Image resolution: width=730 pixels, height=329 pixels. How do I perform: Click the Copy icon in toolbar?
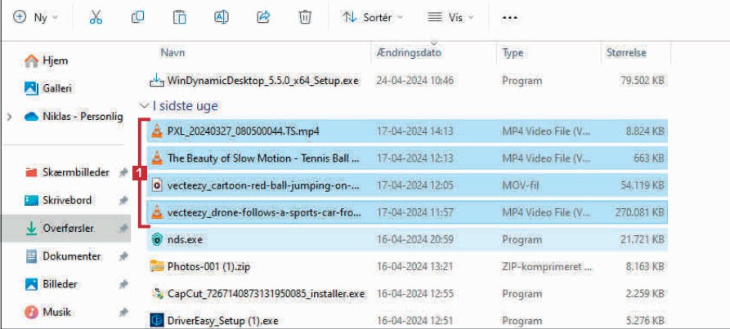[137, 17]
